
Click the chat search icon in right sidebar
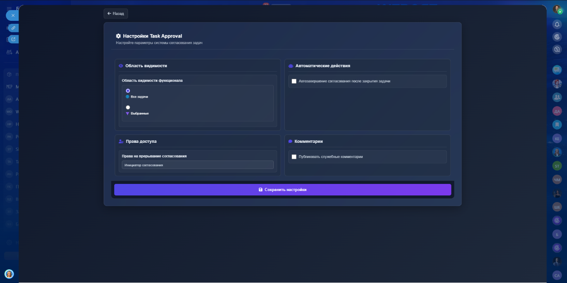point(557,50)
